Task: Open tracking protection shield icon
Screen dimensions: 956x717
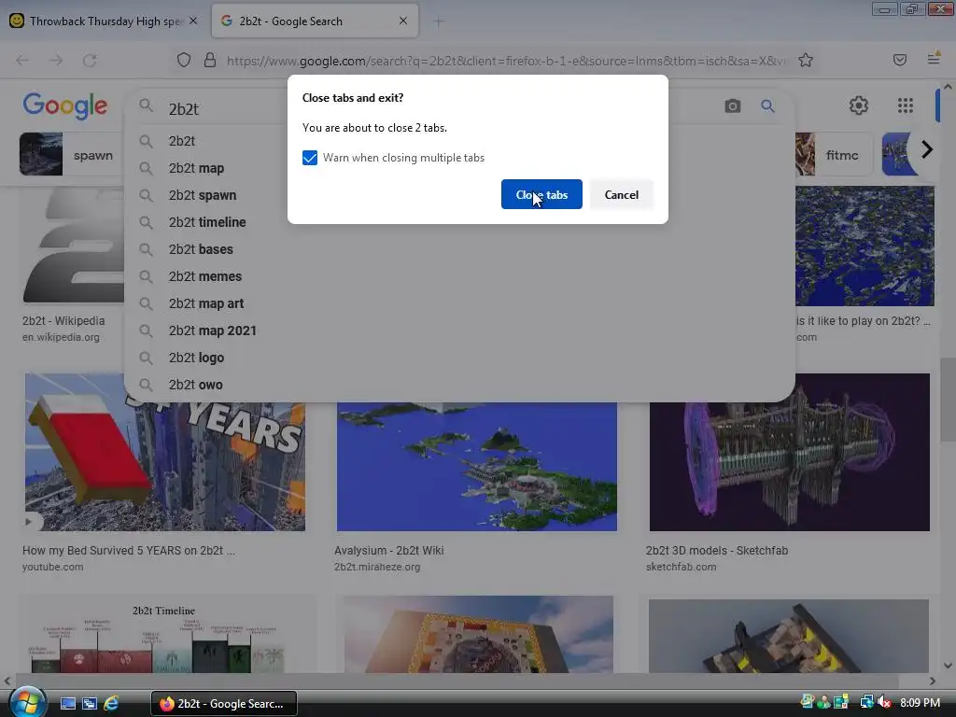Action: 184,61
